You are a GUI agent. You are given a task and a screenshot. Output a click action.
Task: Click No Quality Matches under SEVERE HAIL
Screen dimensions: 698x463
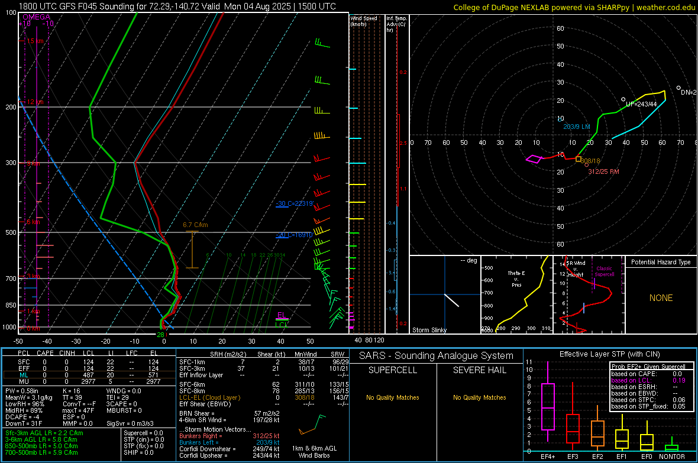[479, 397]
